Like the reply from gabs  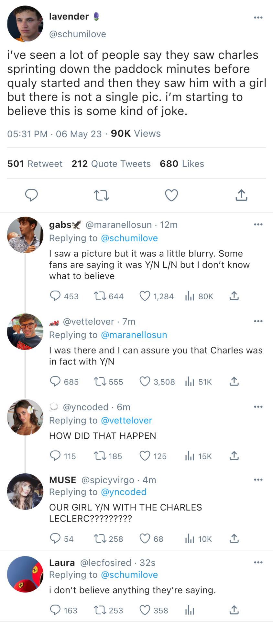coord(145,296)
